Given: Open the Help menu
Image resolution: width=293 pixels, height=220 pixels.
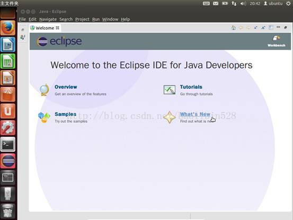Looking at the screenshot, I should pyautogui.click(x=126, y=19).
